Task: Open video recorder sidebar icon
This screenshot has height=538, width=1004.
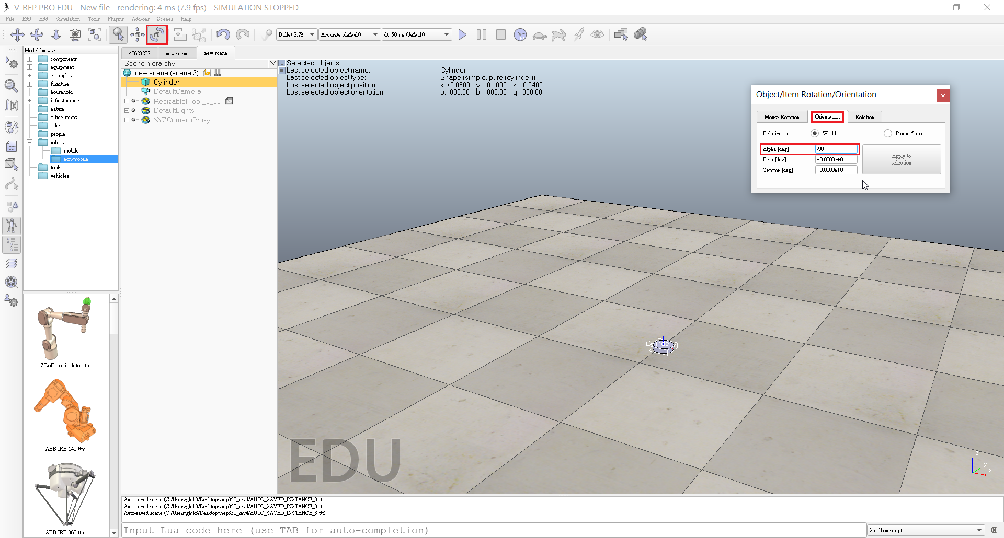Action: tap(12, 282)
